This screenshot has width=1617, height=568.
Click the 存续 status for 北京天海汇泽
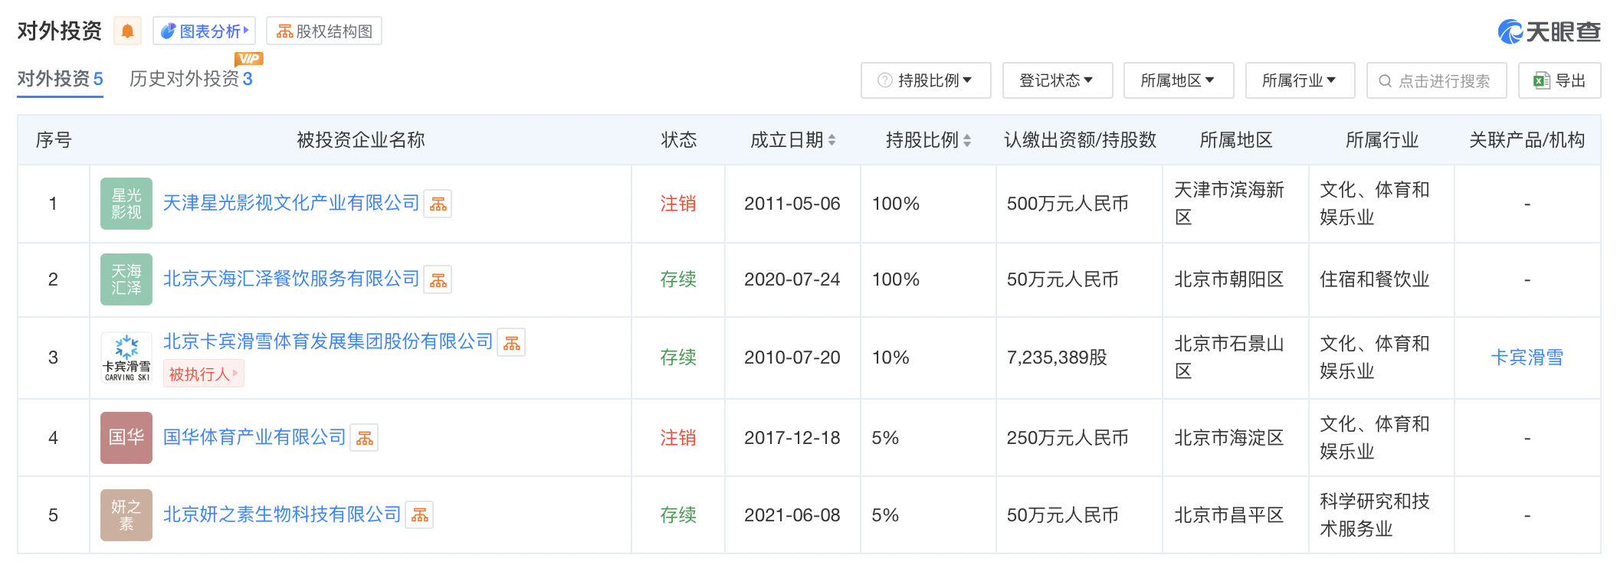(678, 279)
